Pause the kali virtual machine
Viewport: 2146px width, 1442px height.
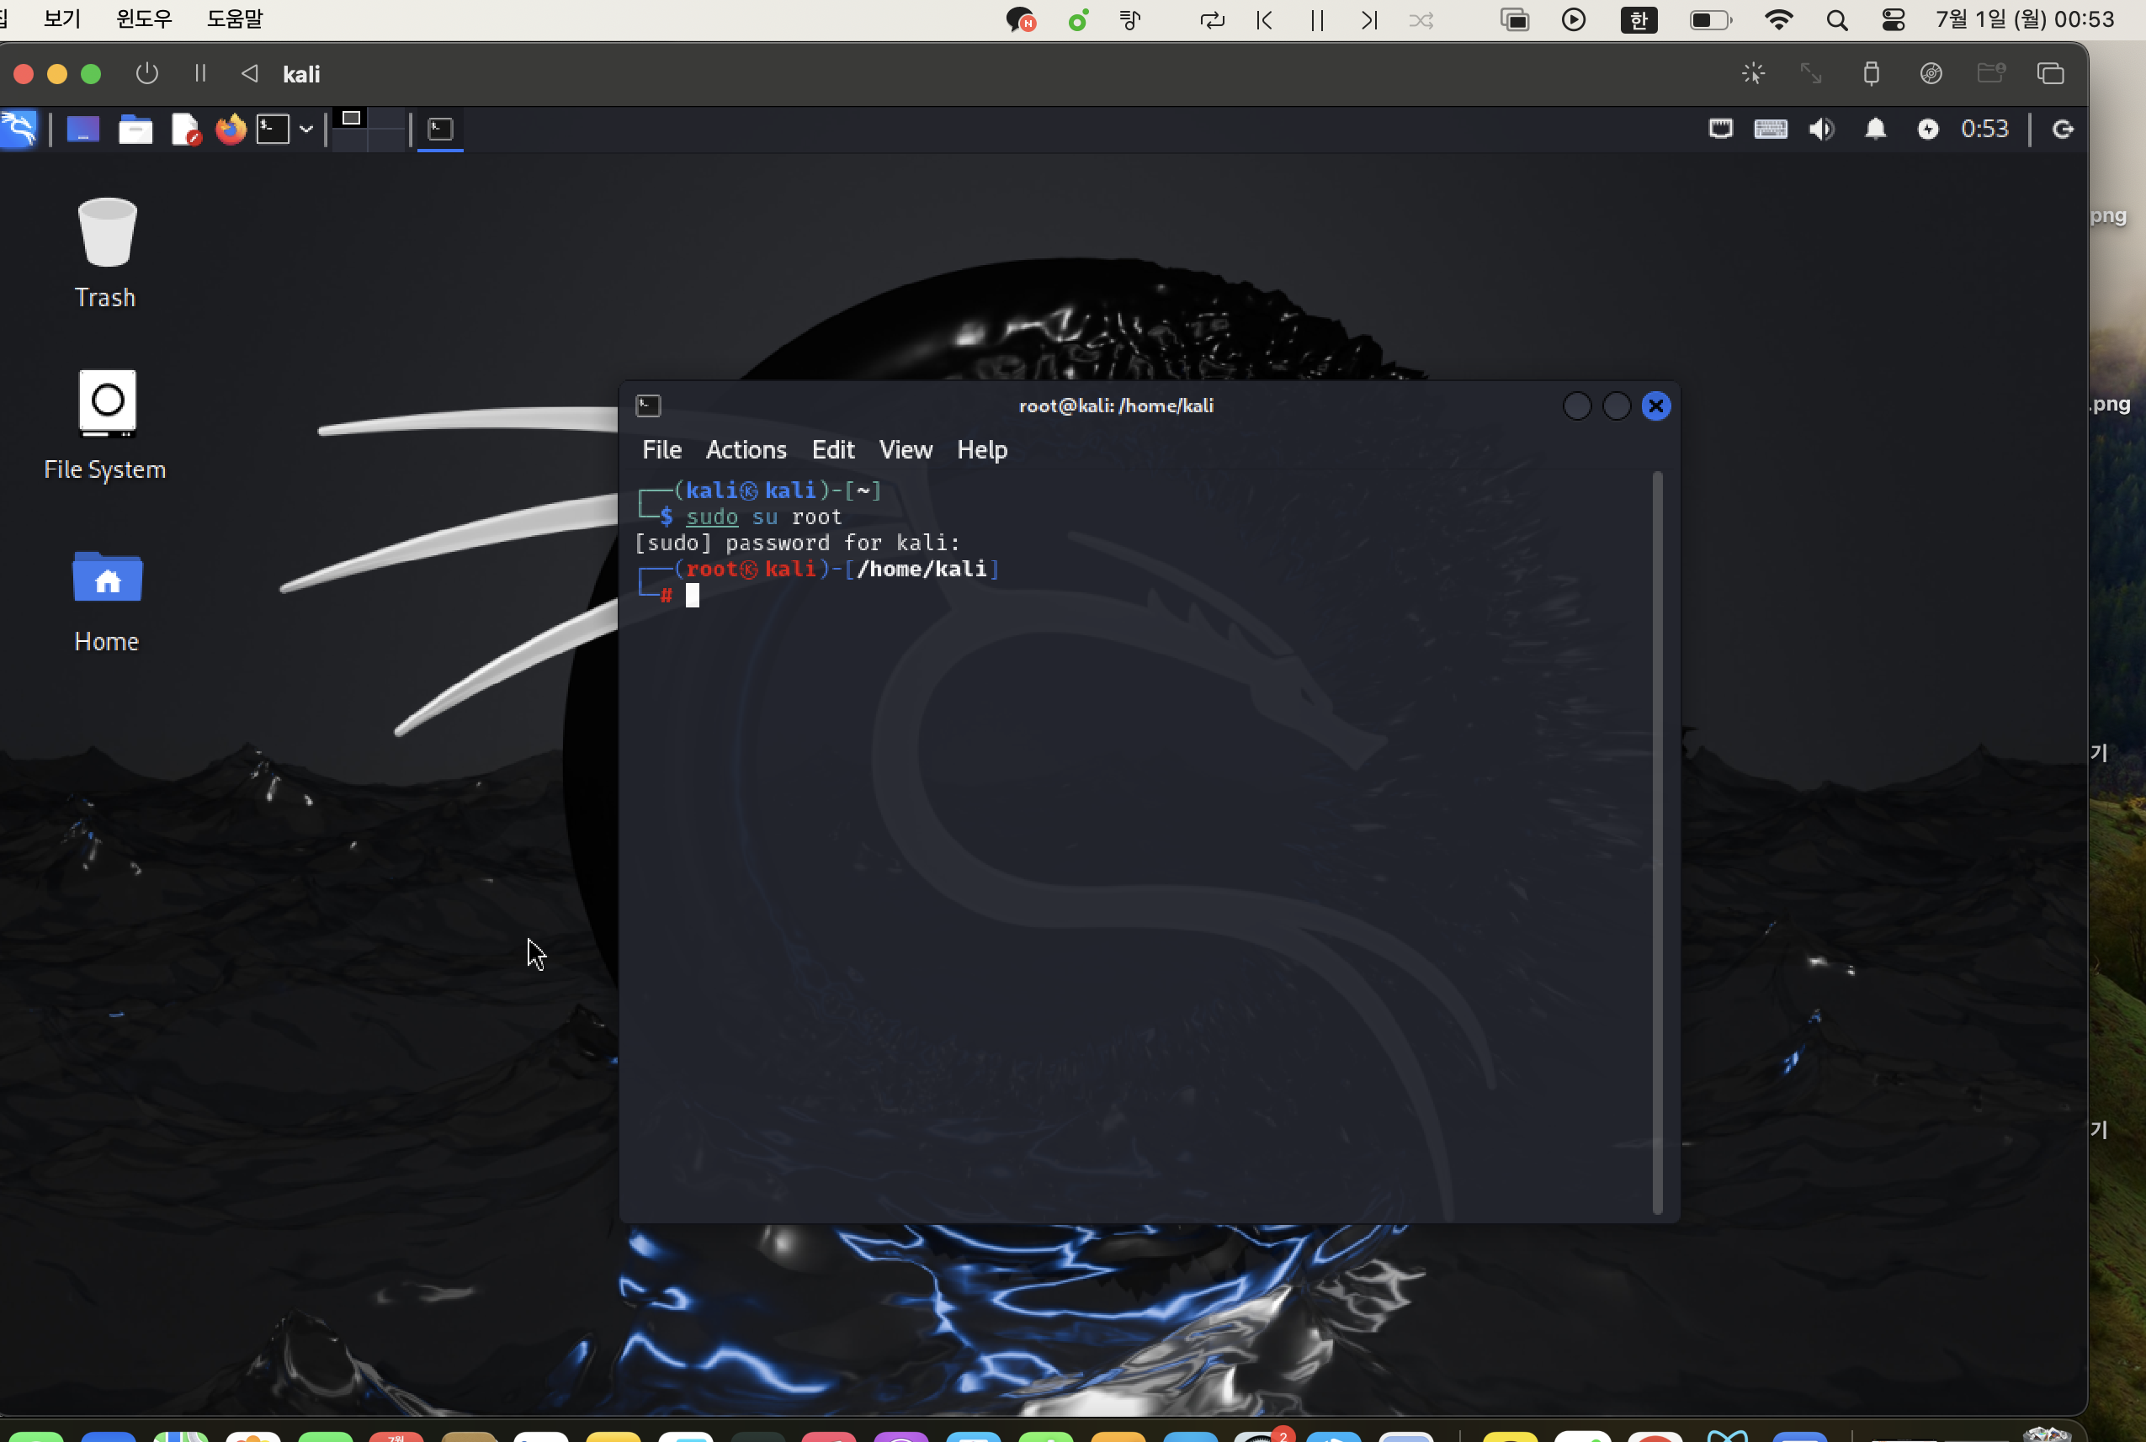click(x=200, y=73)
